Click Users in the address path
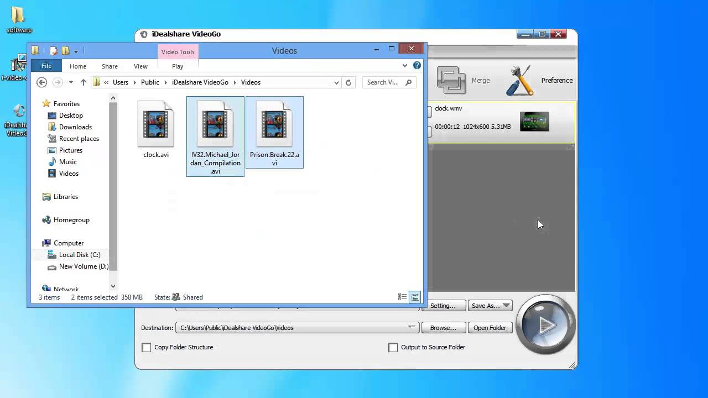 [x=121, y=82]
